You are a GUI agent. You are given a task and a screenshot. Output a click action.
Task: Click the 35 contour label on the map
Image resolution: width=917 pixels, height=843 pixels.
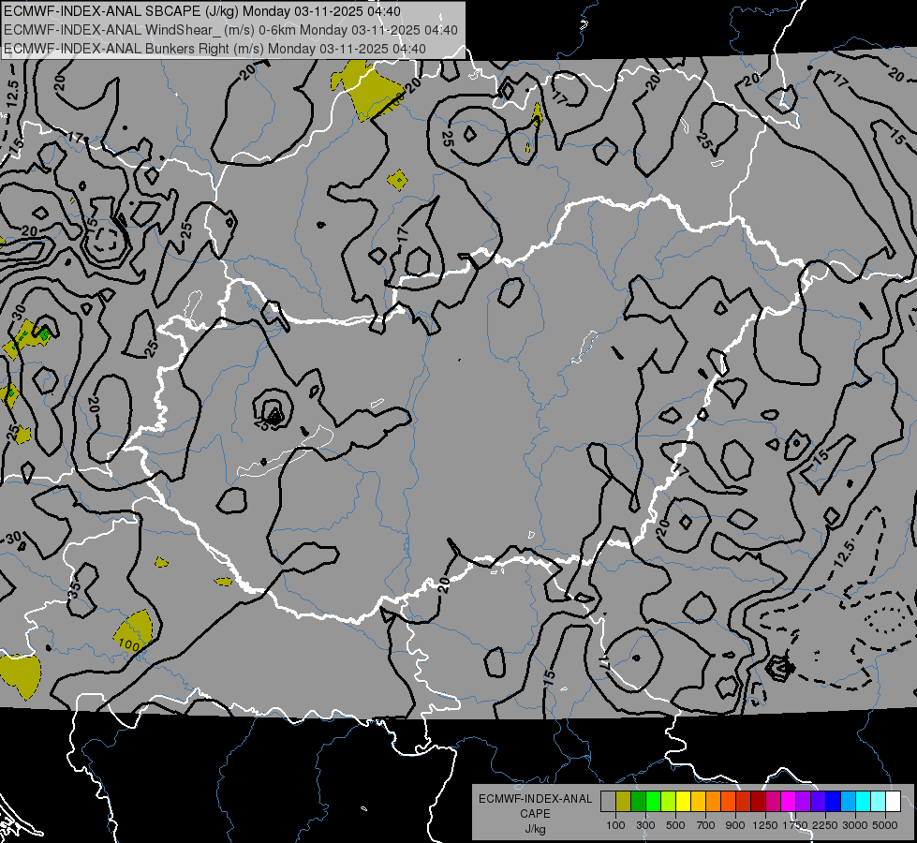coord(74,590)
